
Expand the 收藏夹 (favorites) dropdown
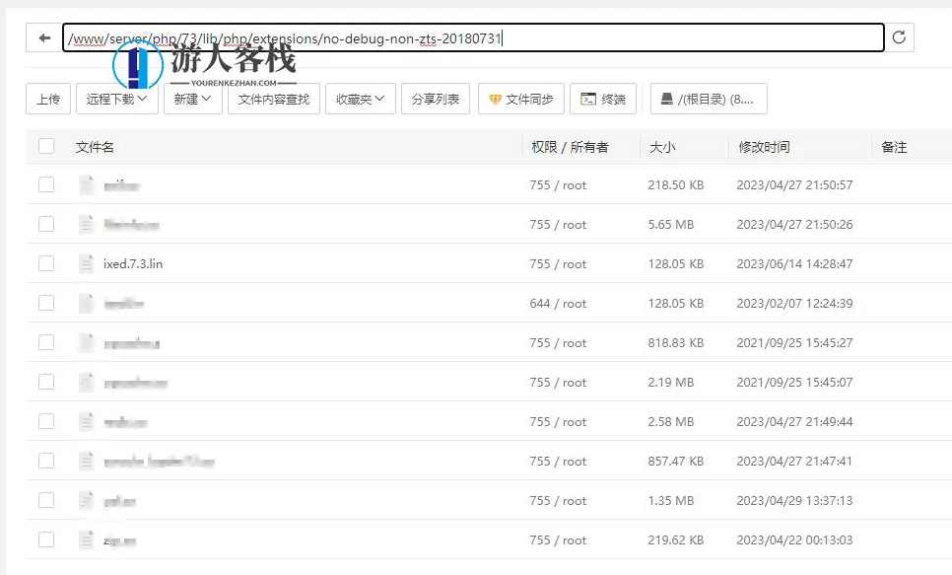pyautogui.click(x=359, y=99)
